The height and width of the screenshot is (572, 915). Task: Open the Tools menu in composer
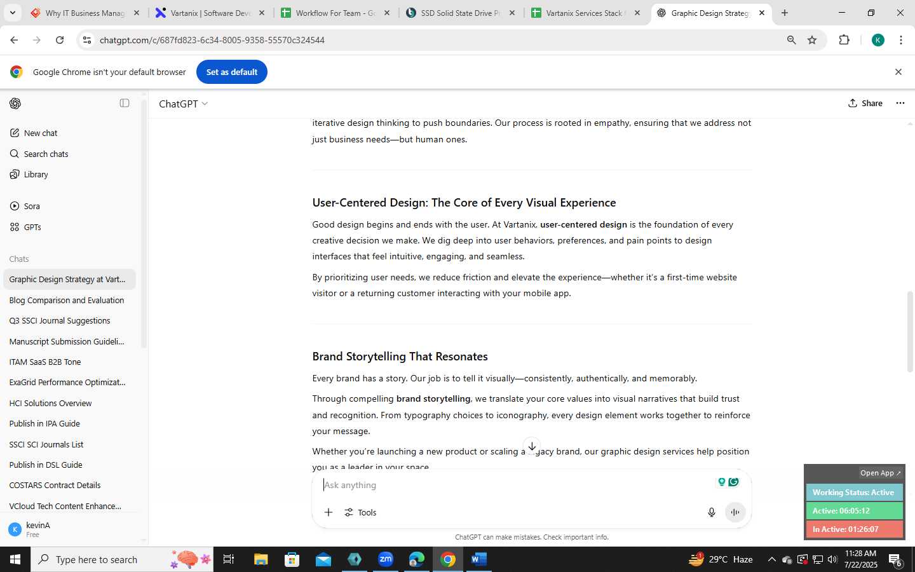(x=360, y=512)
